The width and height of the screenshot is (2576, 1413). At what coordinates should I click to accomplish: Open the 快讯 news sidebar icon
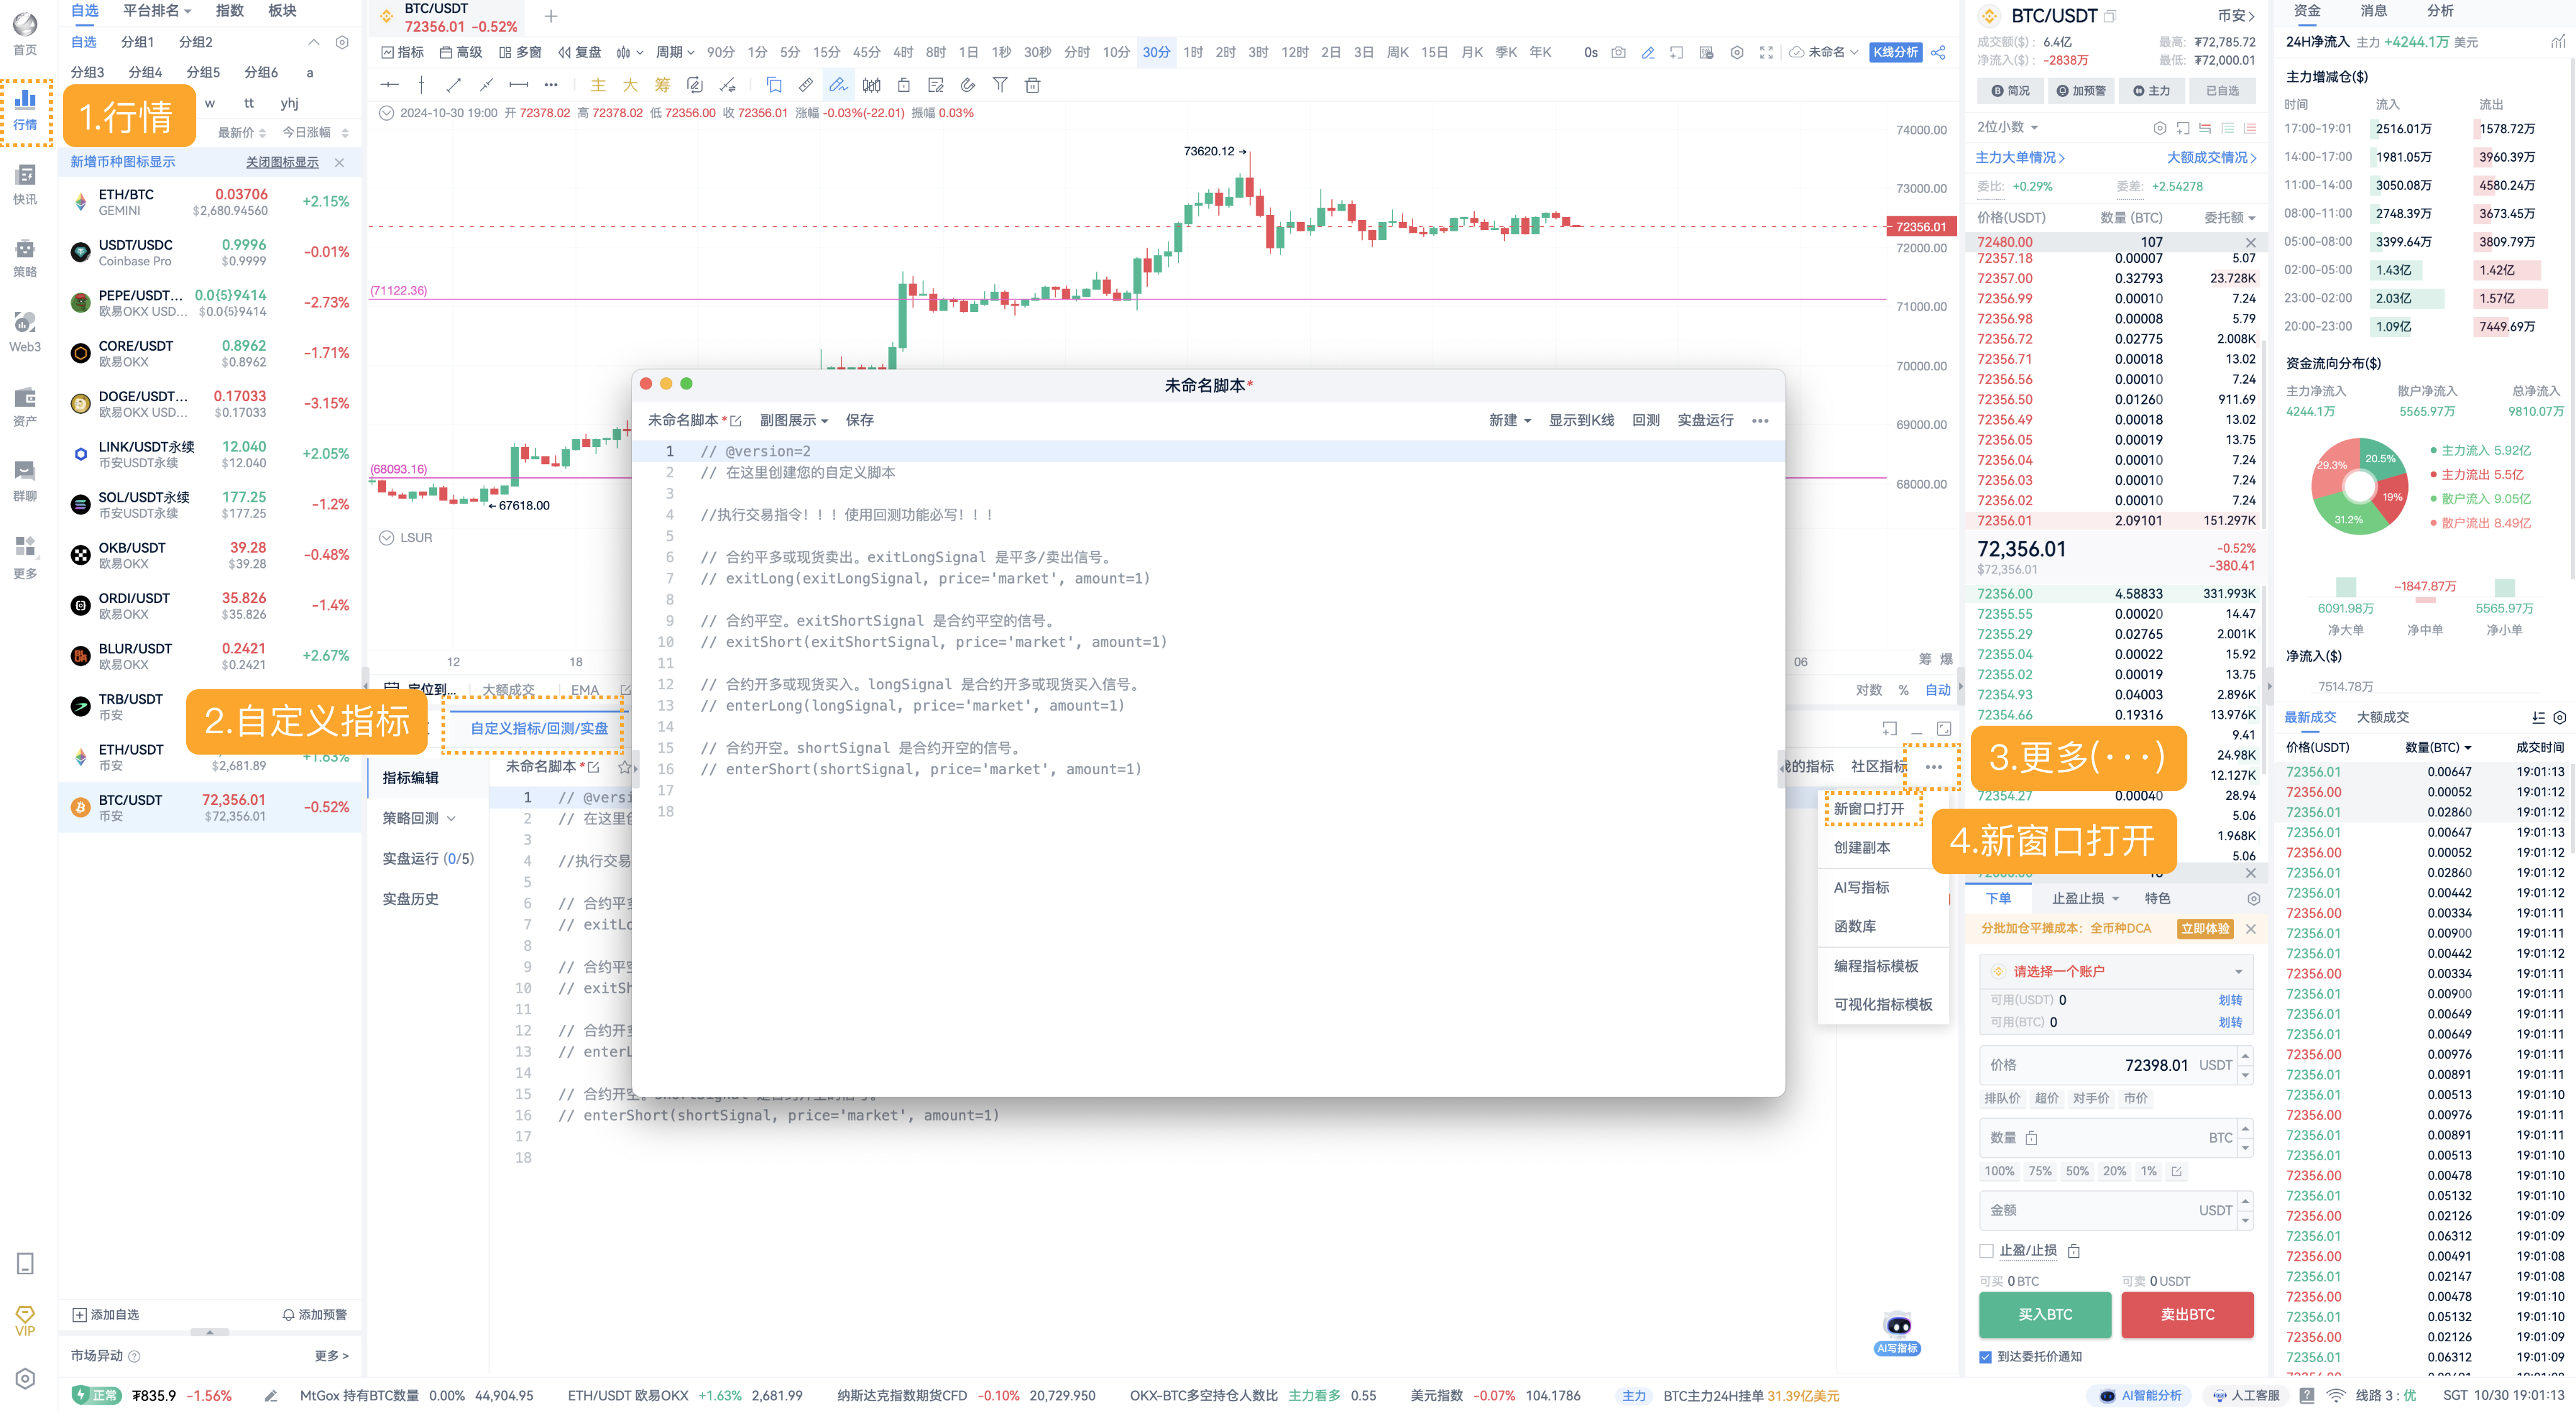pos(25,184)
